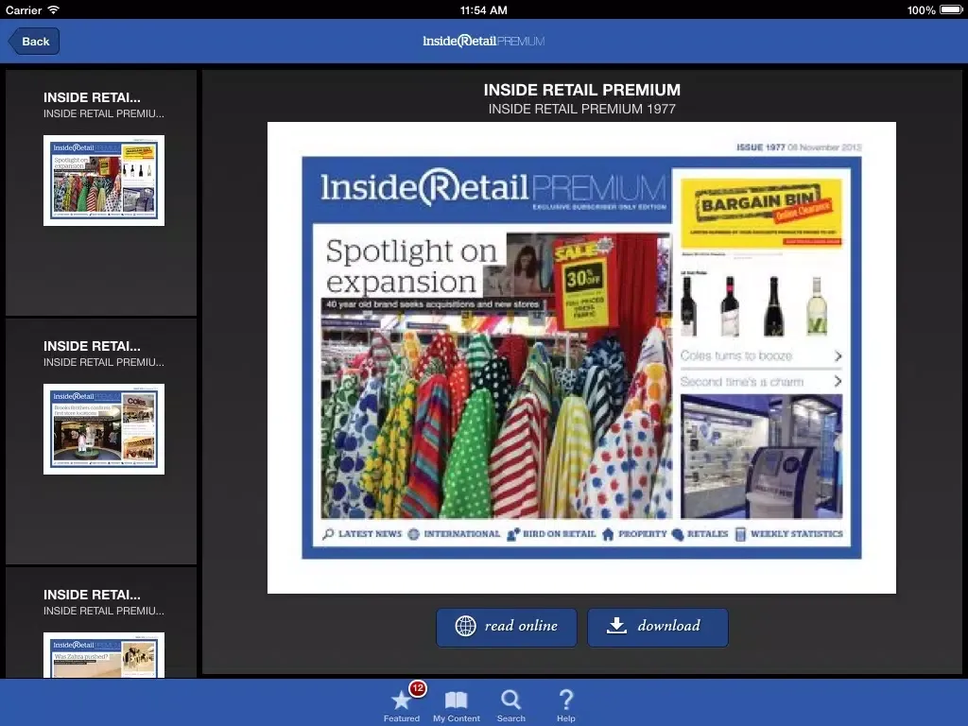968x726 pixels.
Task: Click the Bird on Retail icon on cover
Action: coord(513,534)
